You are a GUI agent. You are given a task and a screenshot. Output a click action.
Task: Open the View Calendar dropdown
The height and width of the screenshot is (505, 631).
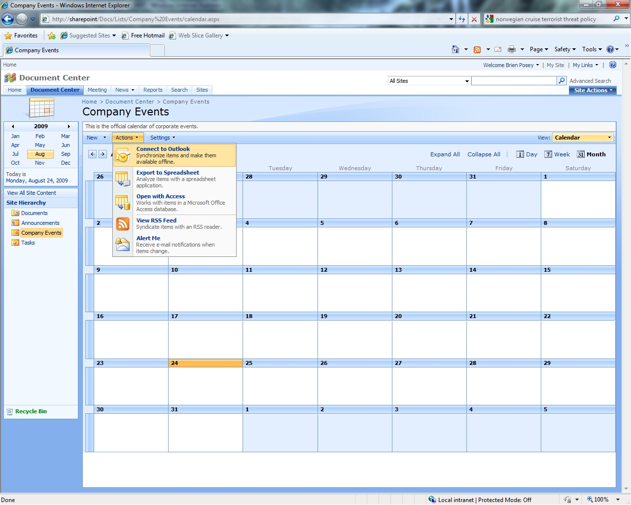click(583, 138)
